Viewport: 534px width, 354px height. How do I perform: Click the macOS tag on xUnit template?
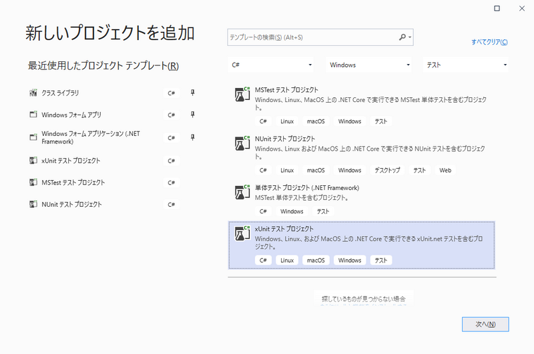[x=316, y=260]
